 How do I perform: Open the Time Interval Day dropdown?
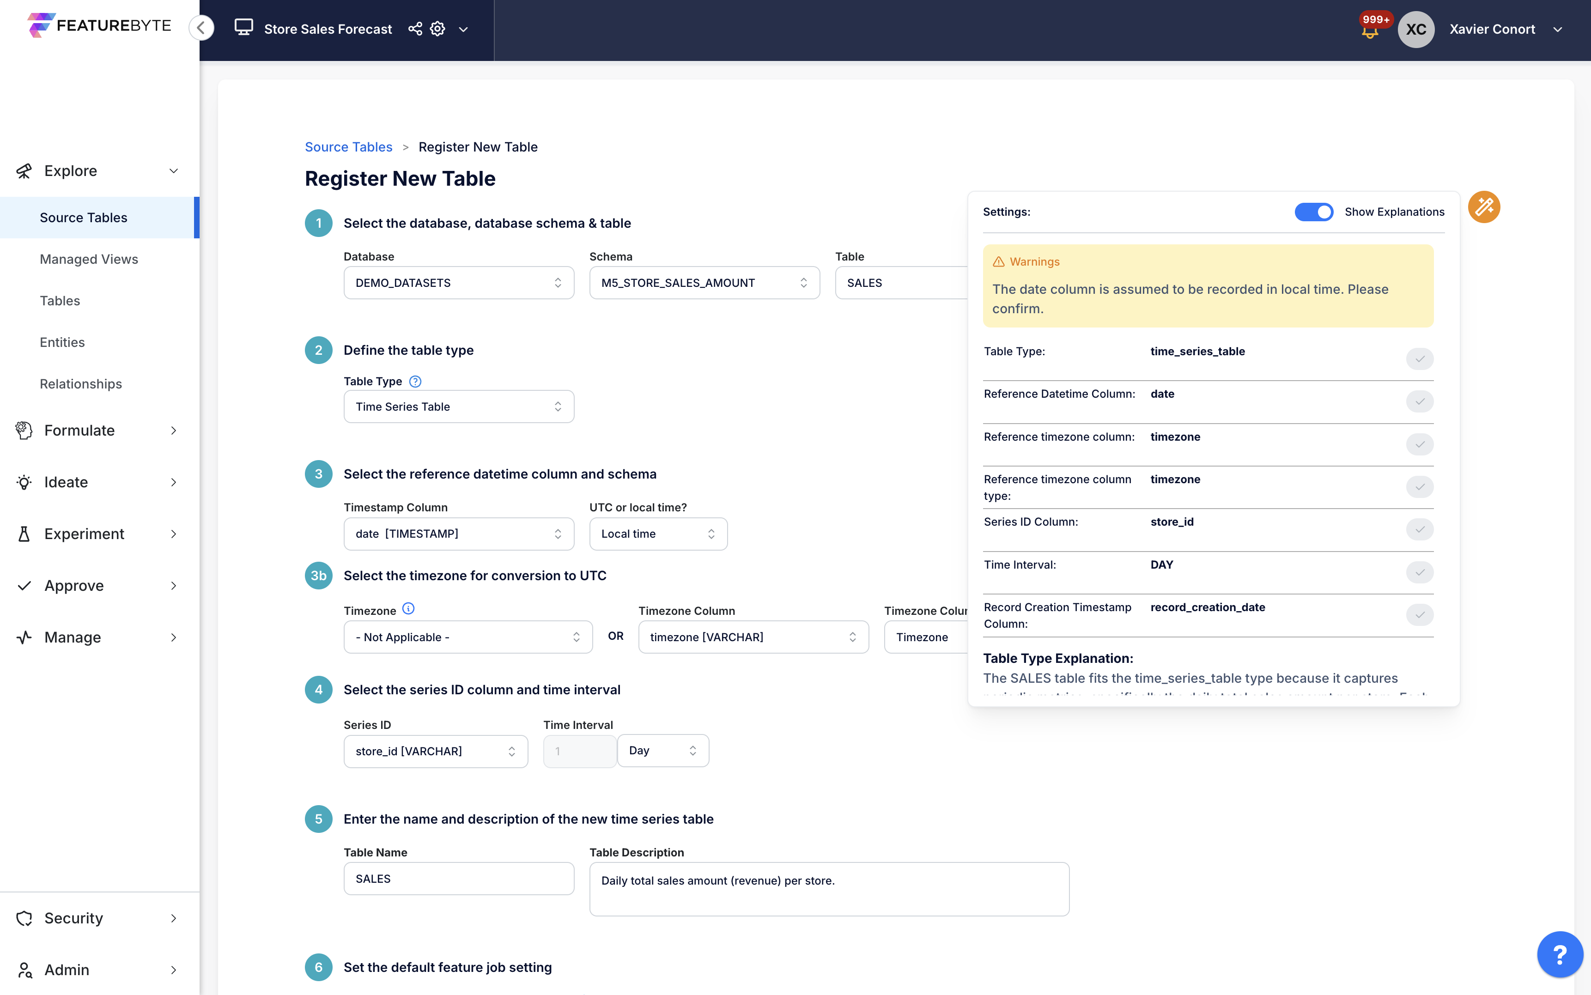click(x=662, y=751)
